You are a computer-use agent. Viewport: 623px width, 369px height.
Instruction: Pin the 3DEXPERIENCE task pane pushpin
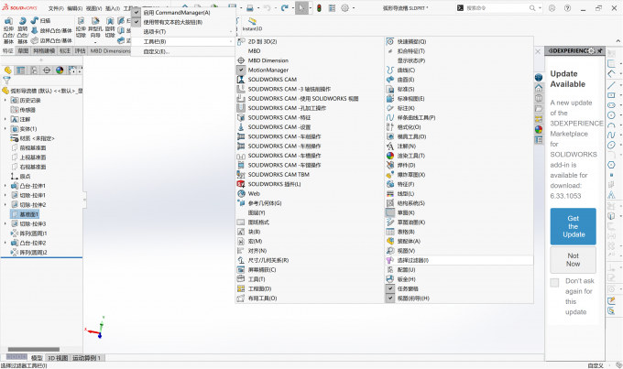coord(600,51)
